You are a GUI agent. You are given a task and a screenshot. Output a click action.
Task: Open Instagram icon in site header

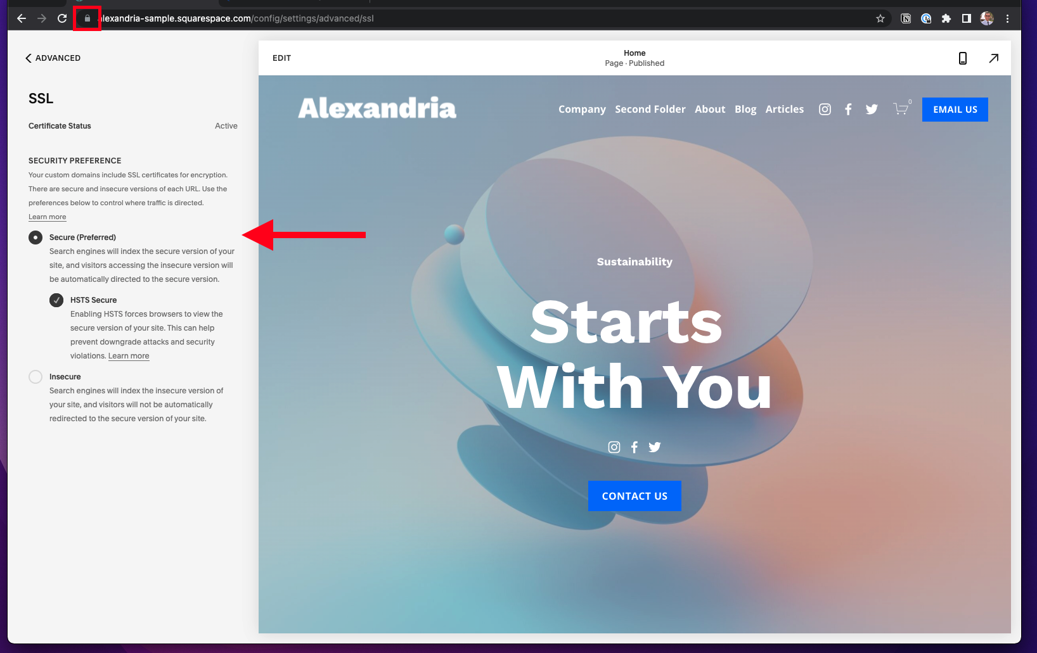(825, 110)
